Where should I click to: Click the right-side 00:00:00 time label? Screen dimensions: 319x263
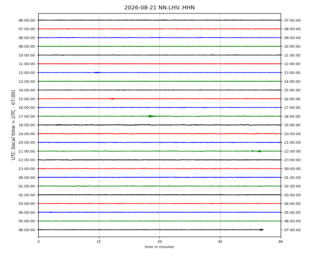click(292, 169)
